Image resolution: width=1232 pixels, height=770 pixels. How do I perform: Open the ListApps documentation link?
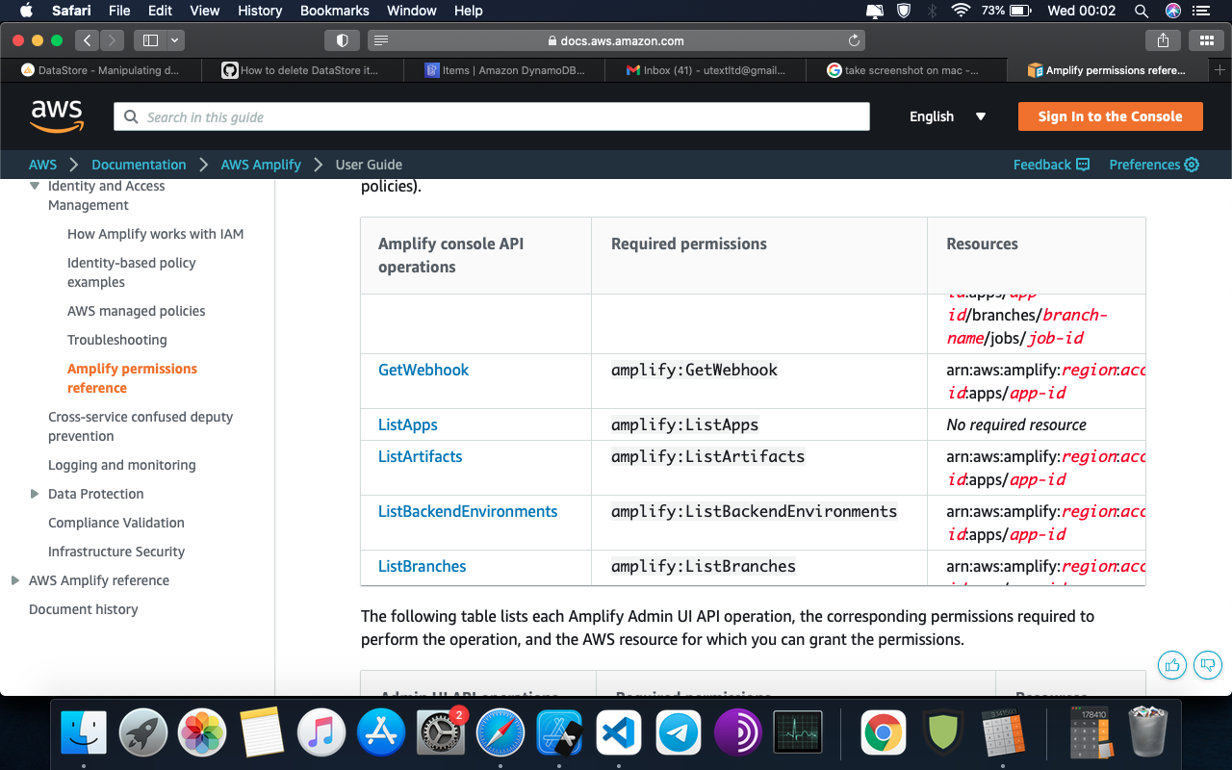407,423
